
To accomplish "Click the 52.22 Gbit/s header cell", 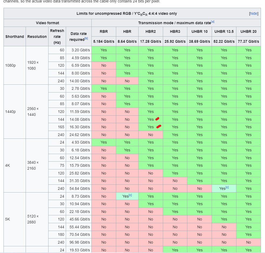I will (x=224, y=41).
